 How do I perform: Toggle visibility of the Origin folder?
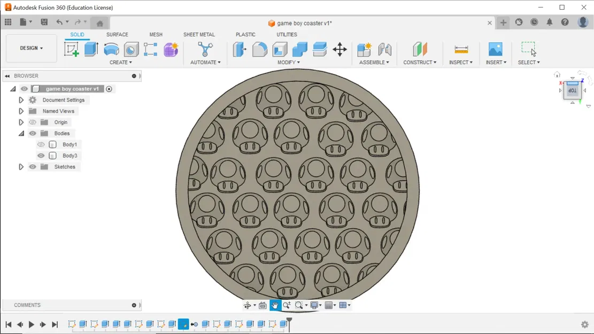[x=33, y=122]
